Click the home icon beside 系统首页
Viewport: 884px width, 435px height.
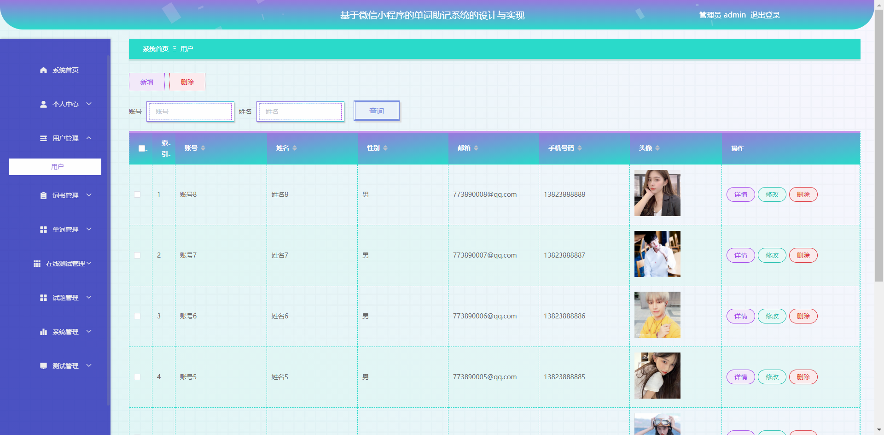pos(43,70)
